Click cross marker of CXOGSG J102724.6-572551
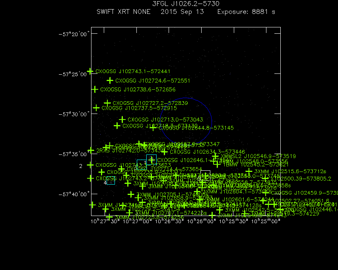 [x=110, y=81]
